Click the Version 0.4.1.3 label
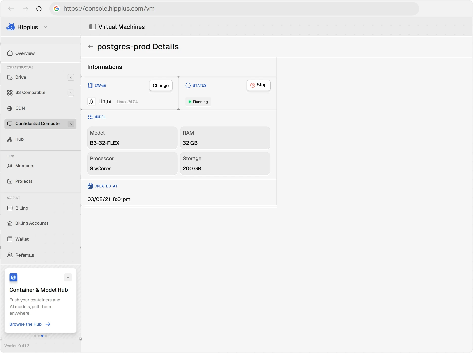The width and height of the screenshot is (473, 353). 17,346
